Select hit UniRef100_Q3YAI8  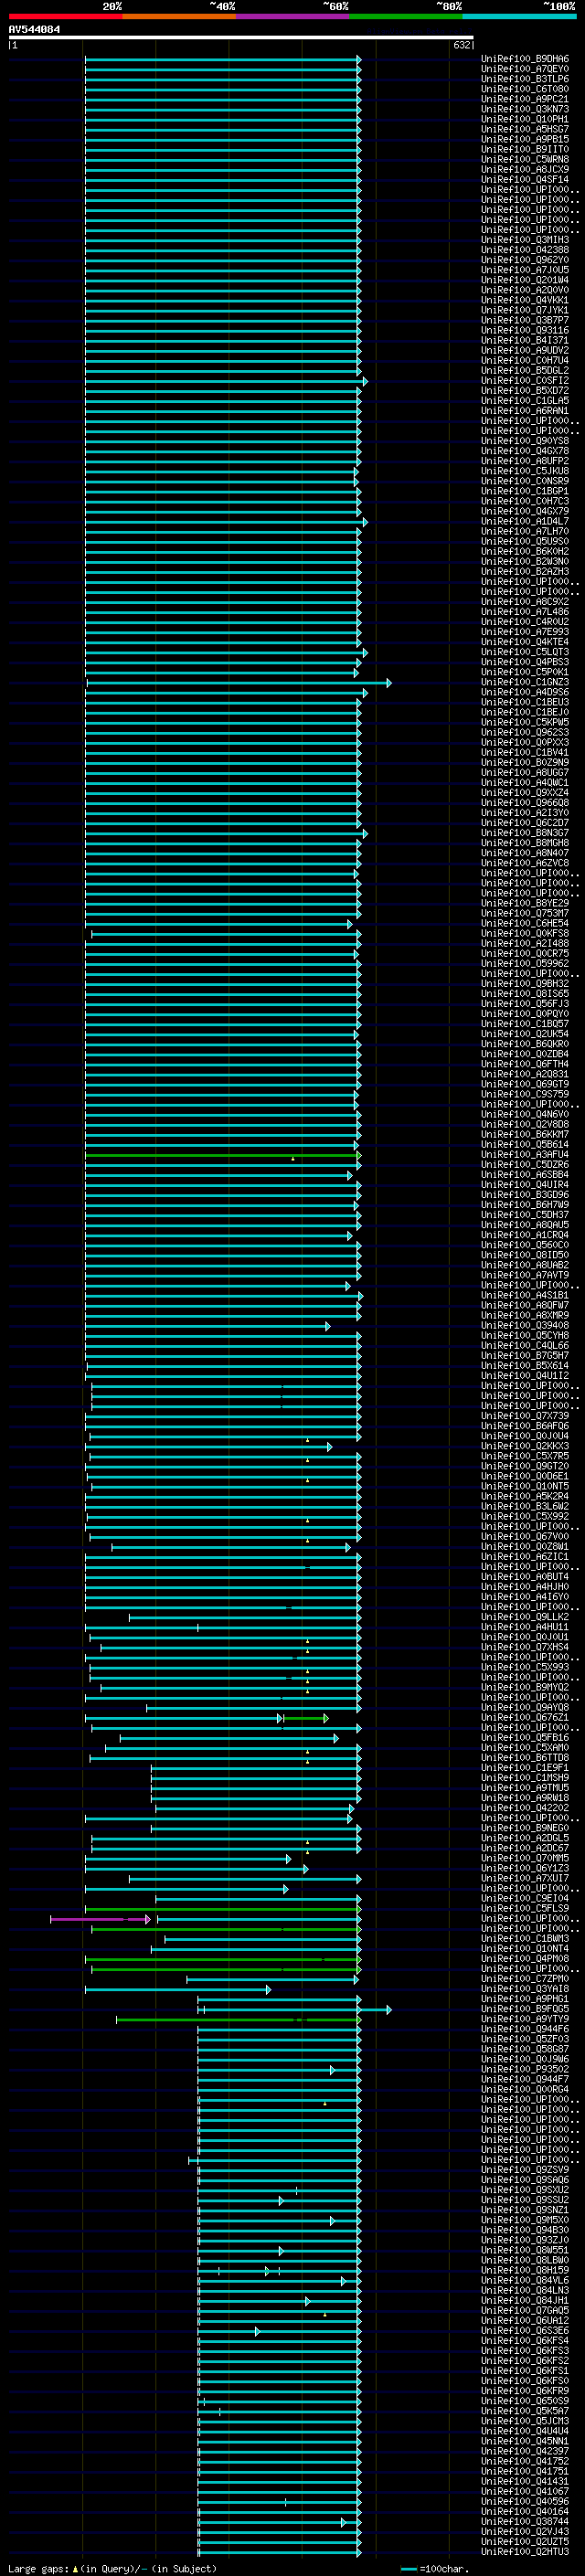point(525,1989)
